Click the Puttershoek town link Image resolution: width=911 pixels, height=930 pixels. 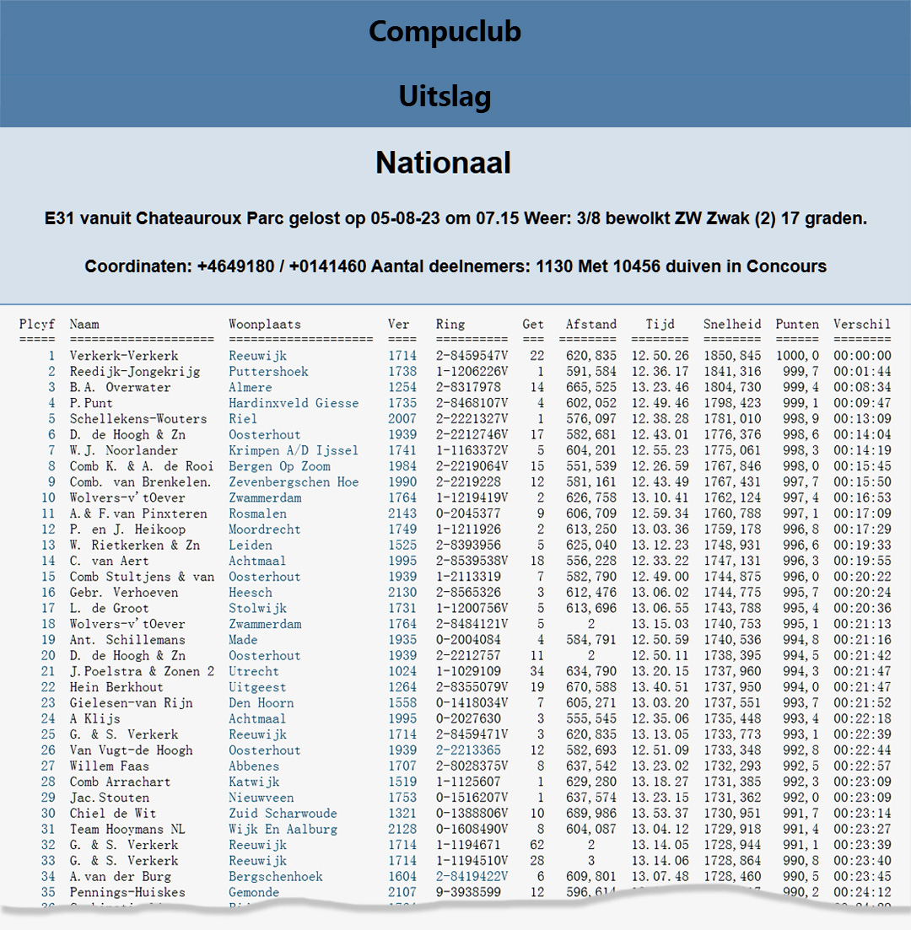[x=268, y=372]
